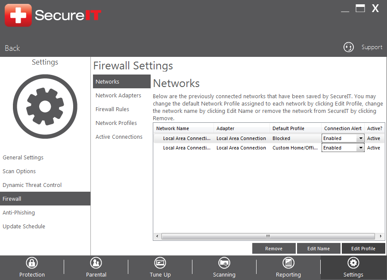Image resolution: width=387 pixels, height=280 pixels.
Task: Open Scanning folder-search icon
Action: click(x=224, y=263)
